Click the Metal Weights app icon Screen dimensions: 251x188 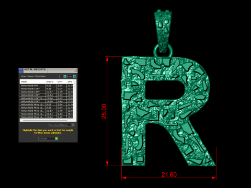coord(21,70)
